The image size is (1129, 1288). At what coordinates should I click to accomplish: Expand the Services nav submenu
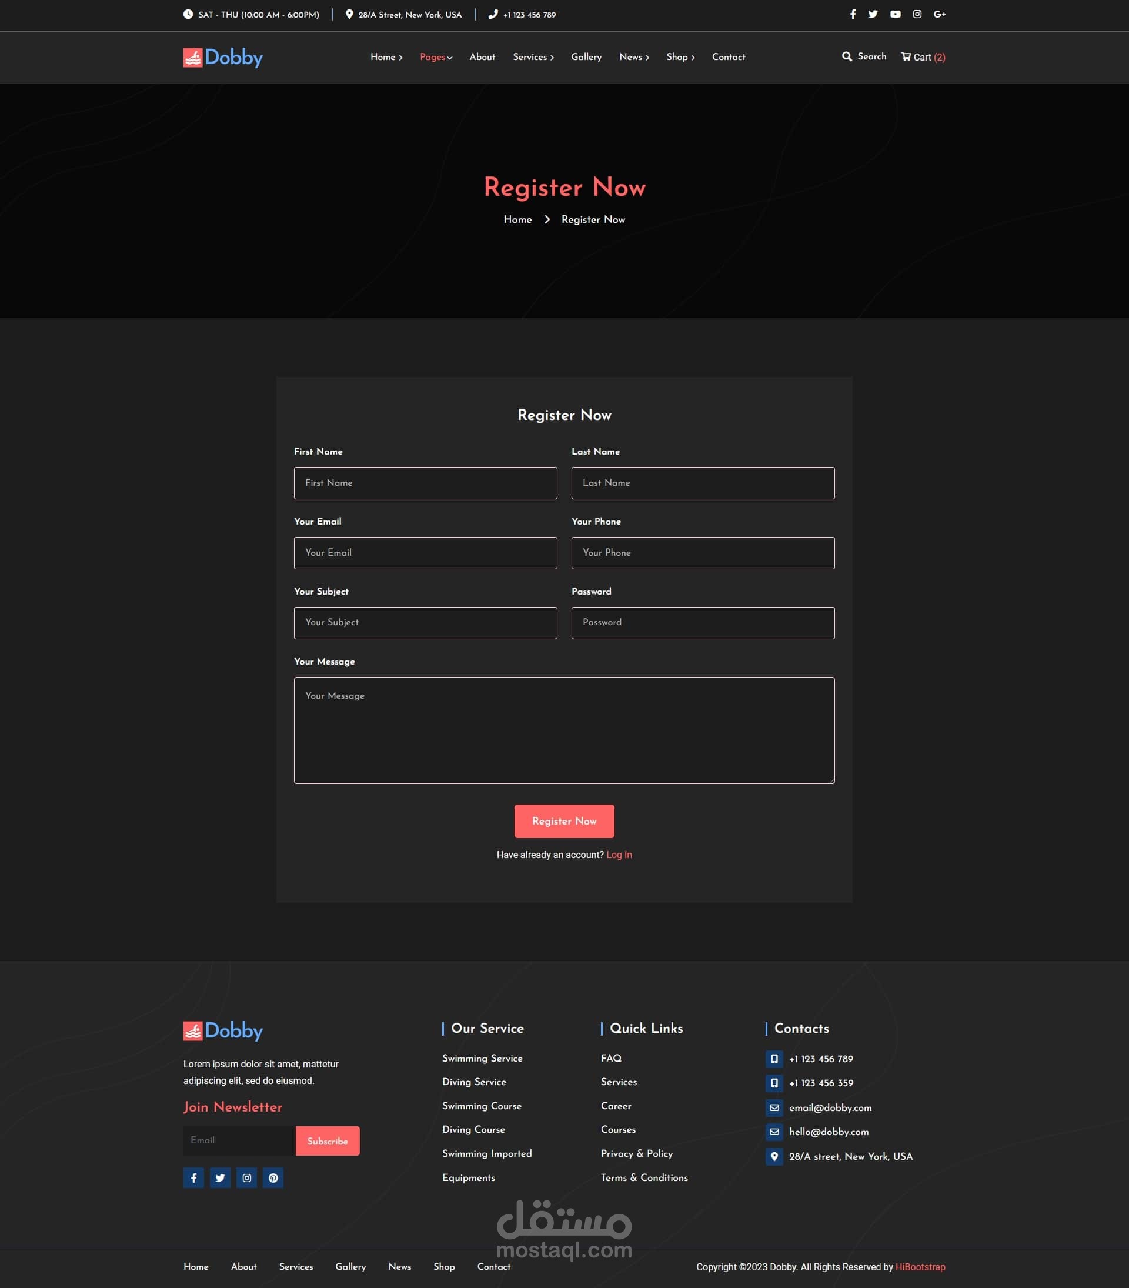(x=533, y=56)
